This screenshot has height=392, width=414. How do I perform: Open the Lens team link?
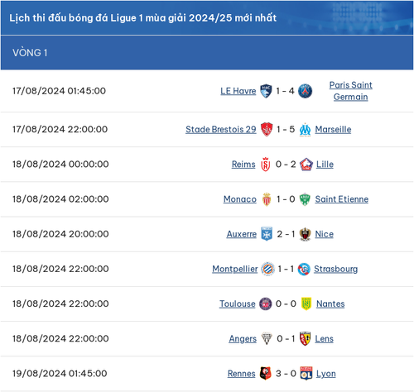325,339
